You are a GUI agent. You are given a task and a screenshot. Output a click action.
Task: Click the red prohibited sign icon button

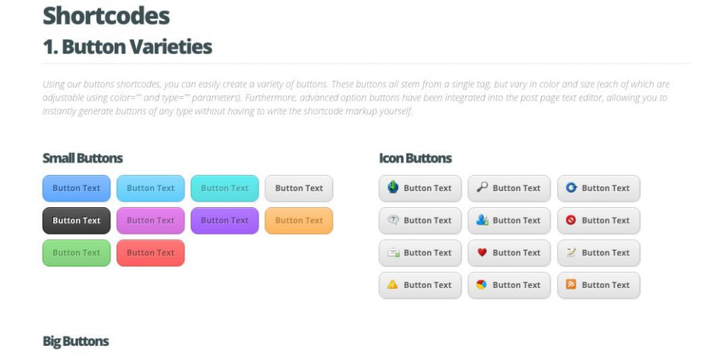(598, 220)
